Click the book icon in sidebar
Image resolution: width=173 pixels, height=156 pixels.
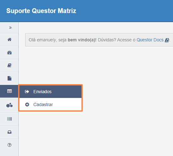click(9, 65)
